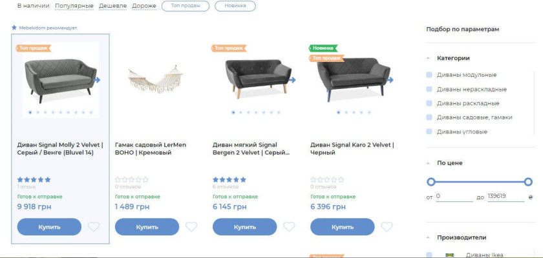This screenshot has width=543, height=258.
Task: Collapse the По цене price section
Action: (x=429, y=163)
